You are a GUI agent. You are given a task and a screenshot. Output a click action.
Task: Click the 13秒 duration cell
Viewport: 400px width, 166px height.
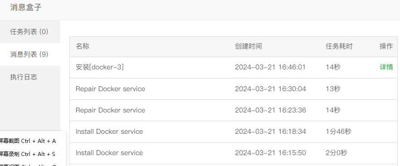333,89
